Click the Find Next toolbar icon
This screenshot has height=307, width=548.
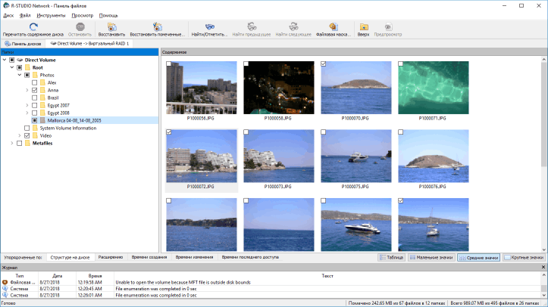(293, 26)
